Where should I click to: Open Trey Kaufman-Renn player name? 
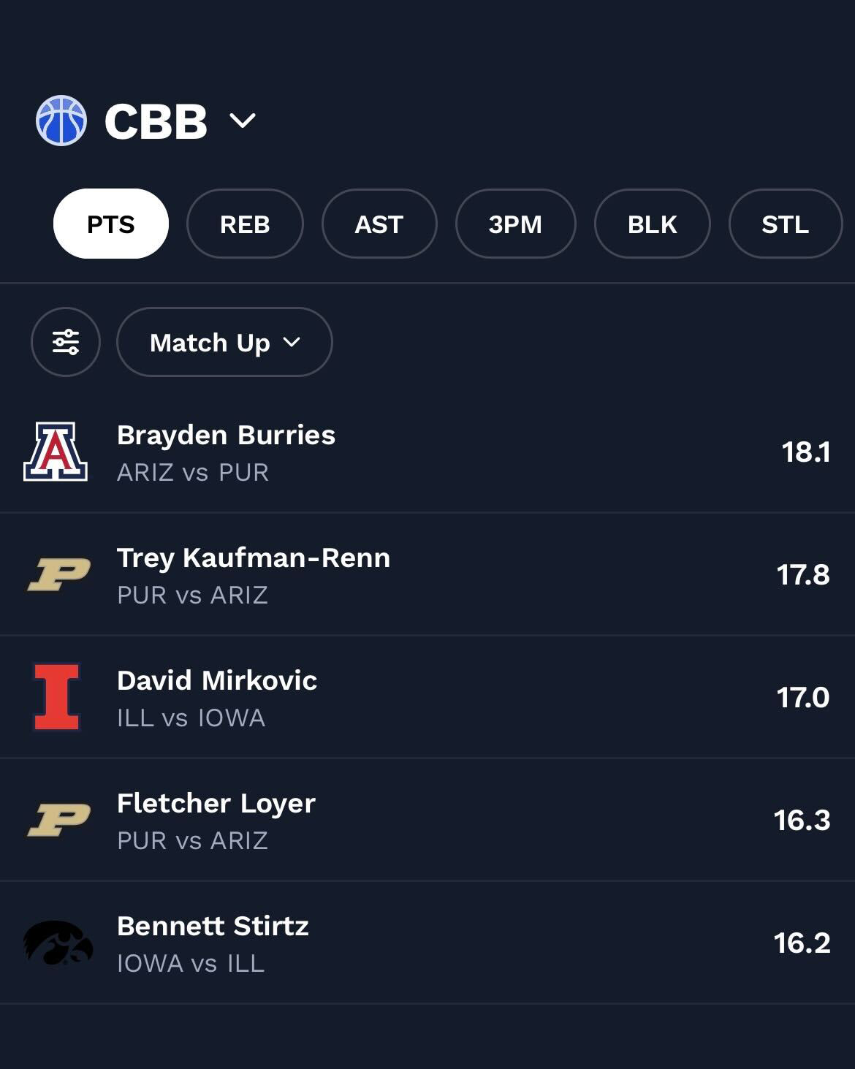click(254, 558)
